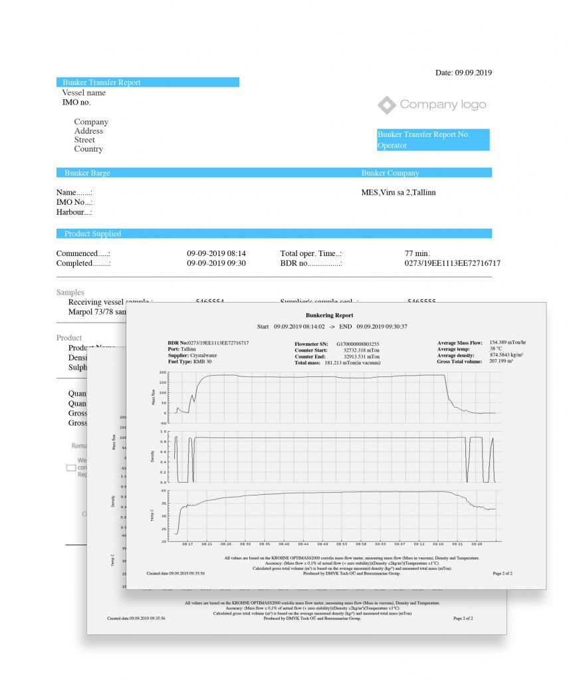Select completed time '09-09-2019 09:30'
The width and height of the screenshot is (569, 681).
[x=216, y=263]
